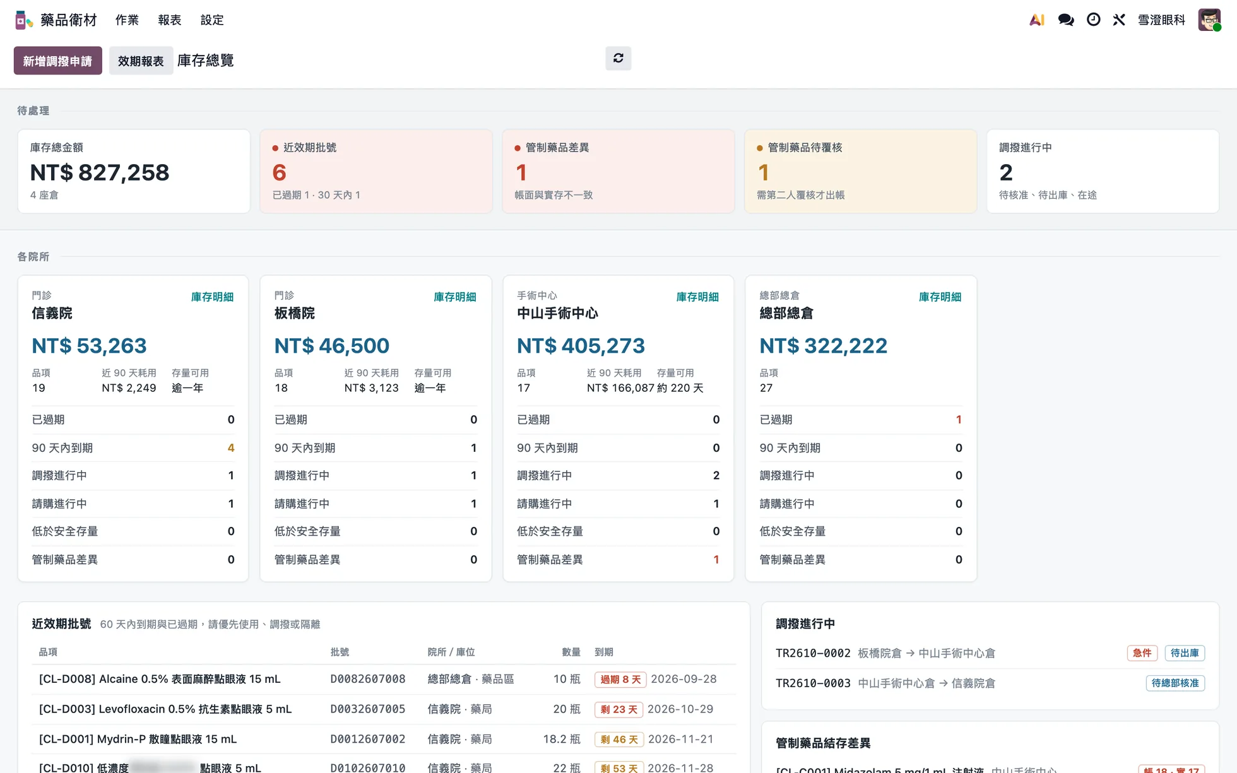Open the 作業 menu
This screenshot has height=773, width=1237.
coord(127,20)
